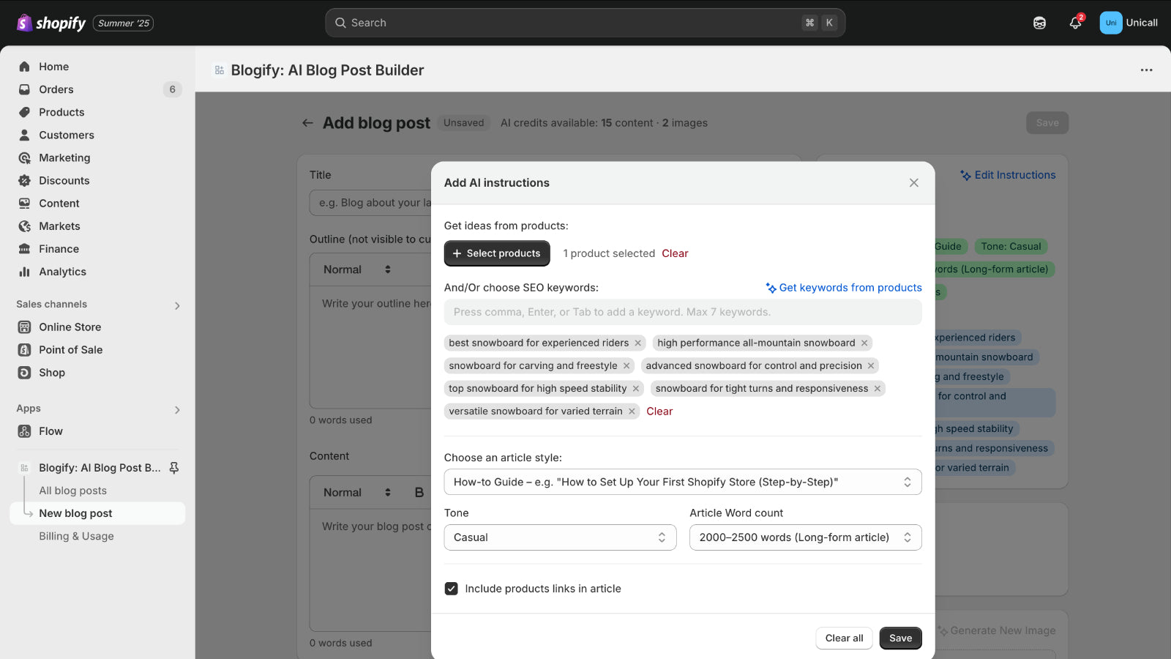Image resolution: width=1171 pixels, height=659 pixels.
Task: Click the Select products button
Action: (x=497, y=253)
